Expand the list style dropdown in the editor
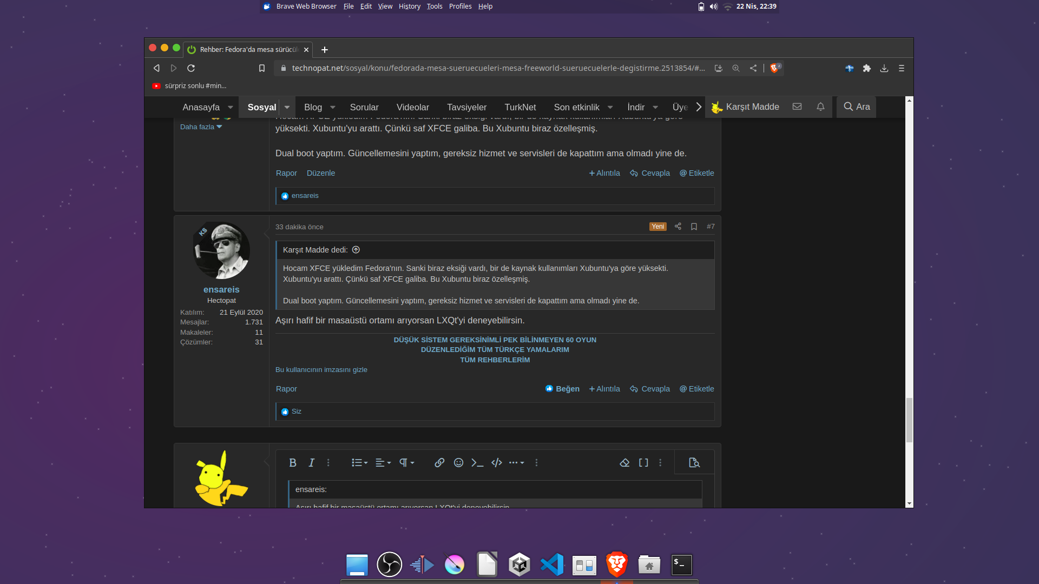 (x=359, y=463)
